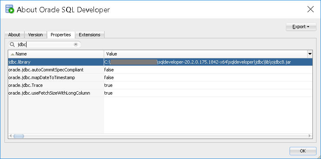
Task: Sort by the Value column header
Action: 205,54
